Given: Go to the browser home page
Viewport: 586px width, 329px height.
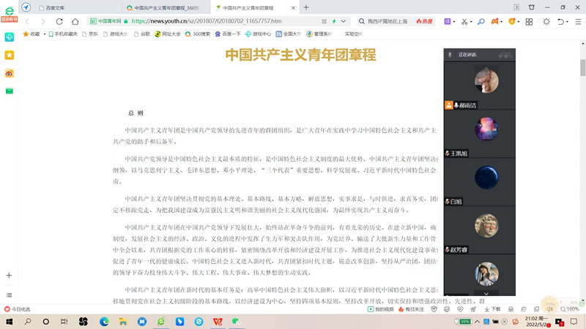Looking at the screenshot, I should [x=75, y=22].
